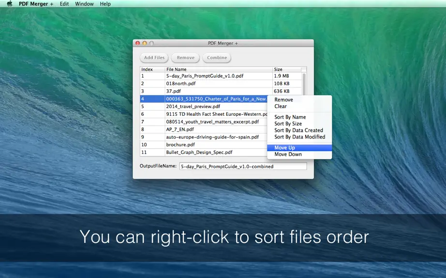
Task: Click the 108 KB size cell
Action: point(287,83)
